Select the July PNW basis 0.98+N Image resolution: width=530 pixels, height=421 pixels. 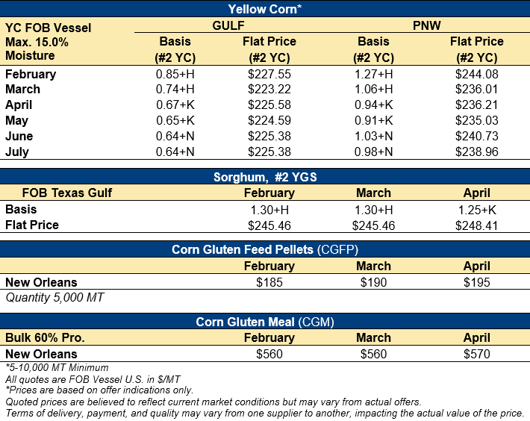374,152
